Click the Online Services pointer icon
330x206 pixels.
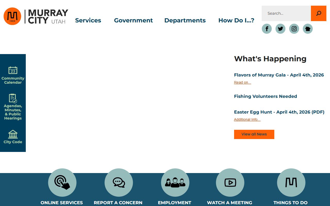(x=62, y=183)
